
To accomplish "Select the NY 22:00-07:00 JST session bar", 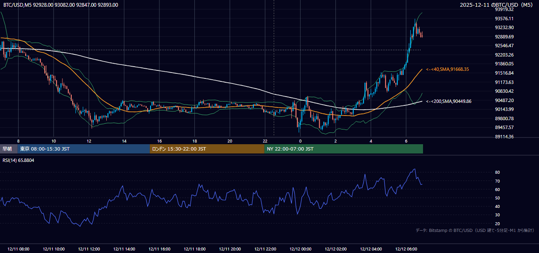I will click(344, 149).
